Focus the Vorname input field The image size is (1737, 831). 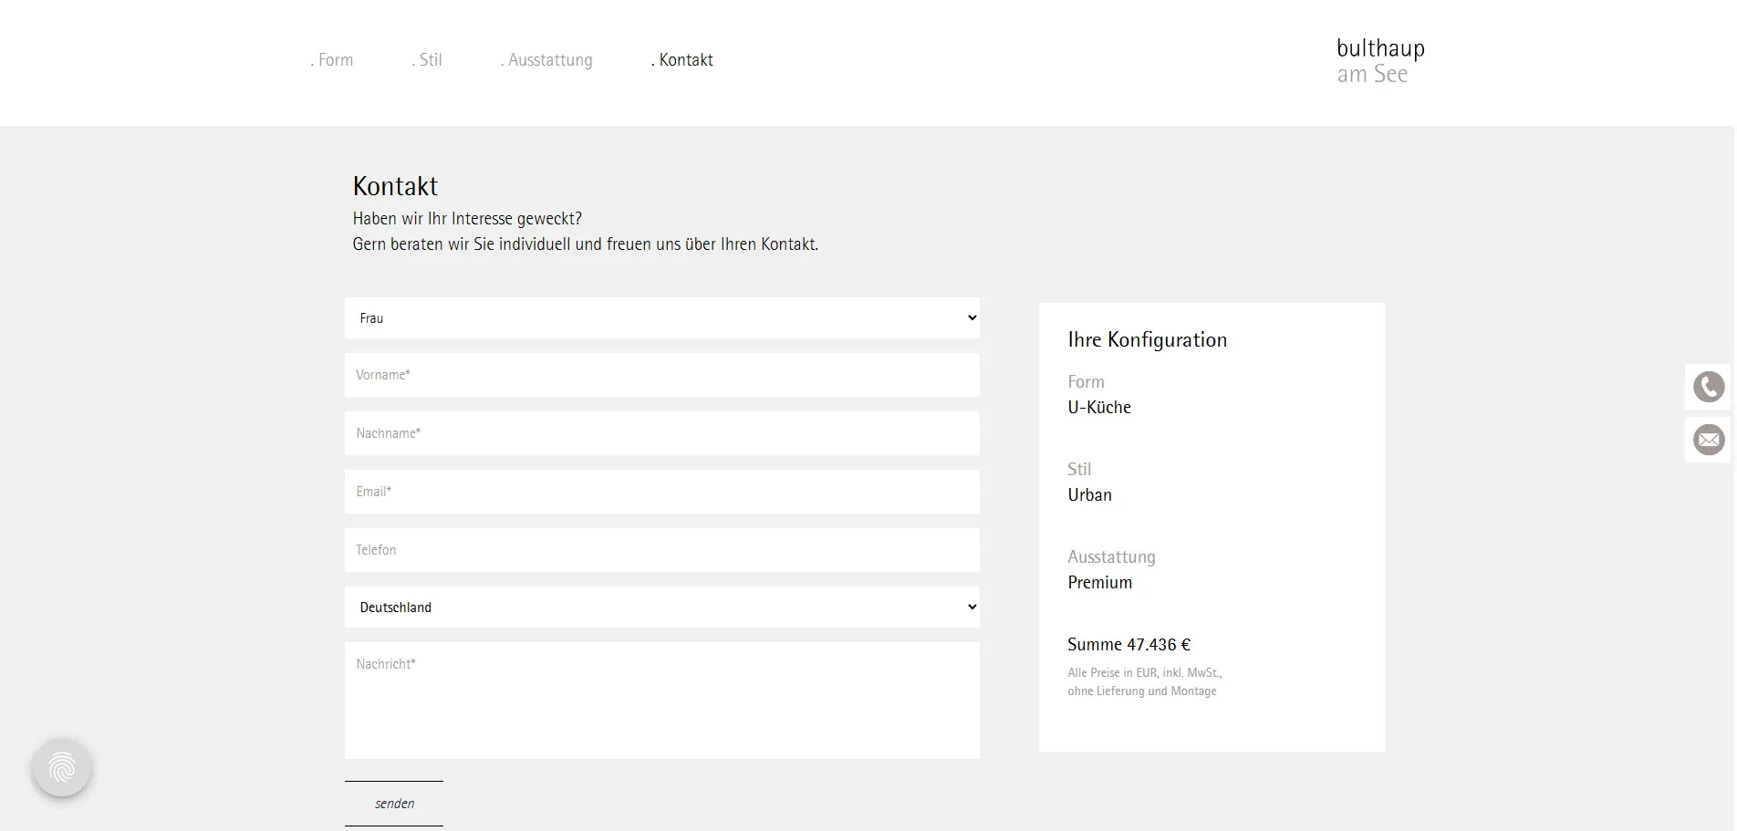[x=661, y=375]
